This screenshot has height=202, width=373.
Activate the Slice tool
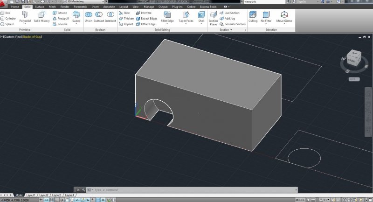pyautogui.click(x=124, y=13)
